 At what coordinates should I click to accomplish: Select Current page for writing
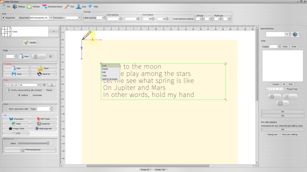[275, 84]
